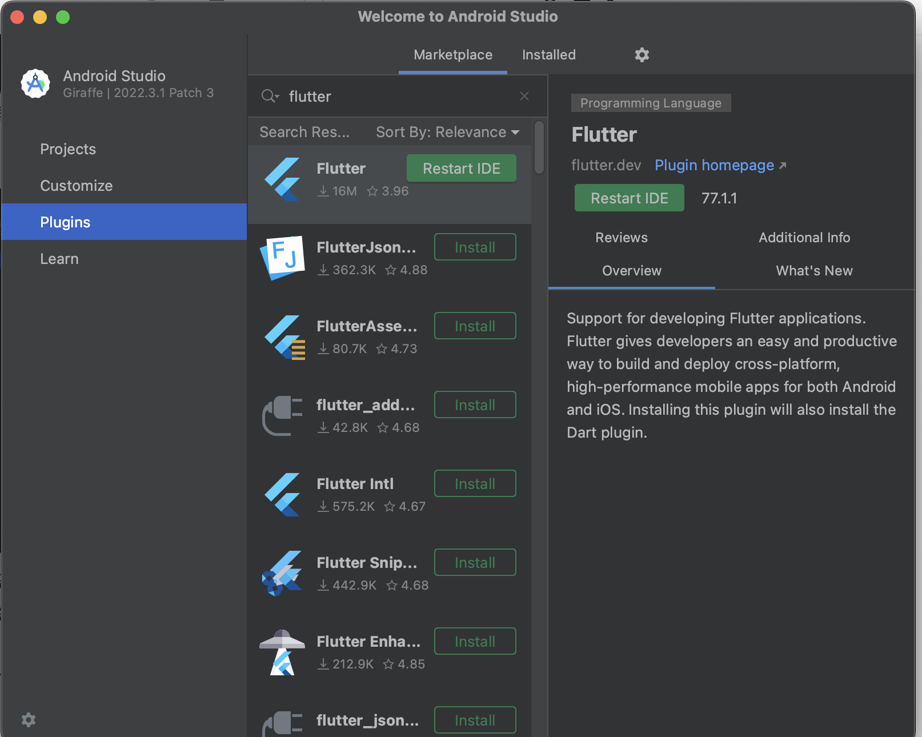
Task: Click the 4.88 rating of FlutterJson
Action: click(407, 270)
